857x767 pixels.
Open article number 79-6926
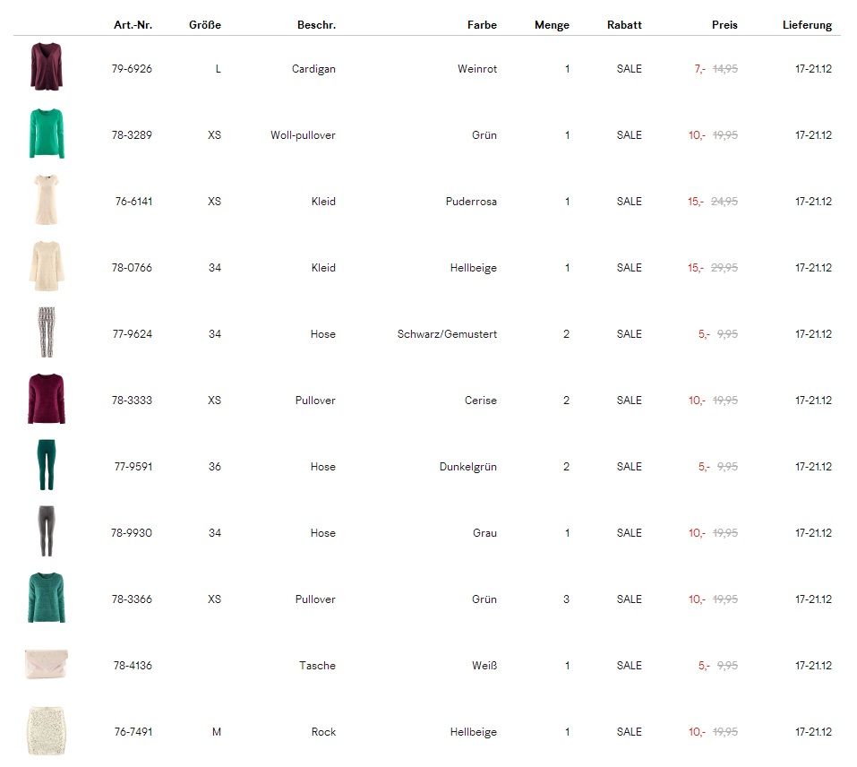[133, 69]
